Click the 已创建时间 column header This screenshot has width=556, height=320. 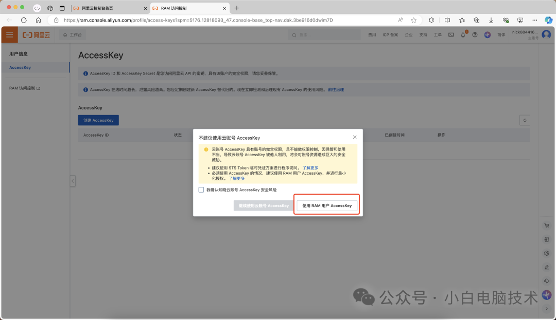tap(395, 135)
